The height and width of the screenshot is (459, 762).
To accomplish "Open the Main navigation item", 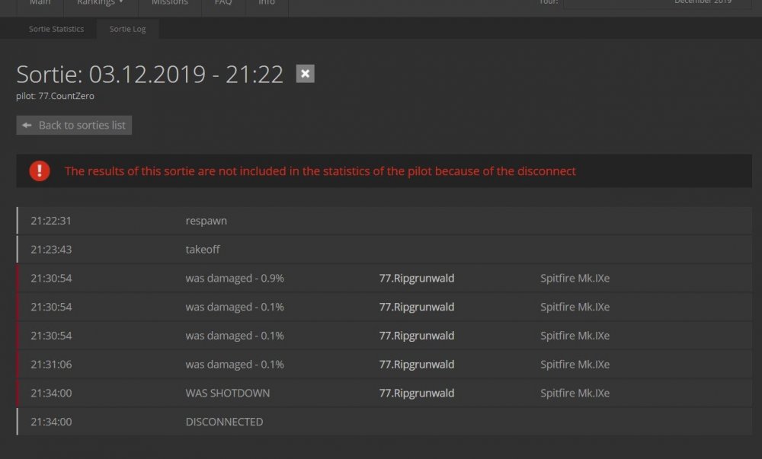I will pos(40,3).
